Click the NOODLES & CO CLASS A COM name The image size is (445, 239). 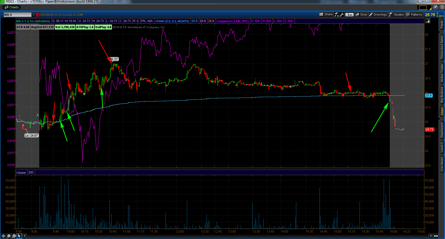(62, 15)
